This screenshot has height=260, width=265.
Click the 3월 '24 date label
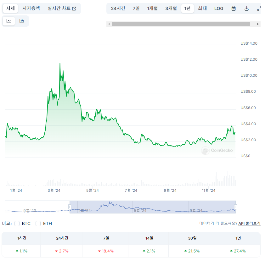click(x=54, y=191)
